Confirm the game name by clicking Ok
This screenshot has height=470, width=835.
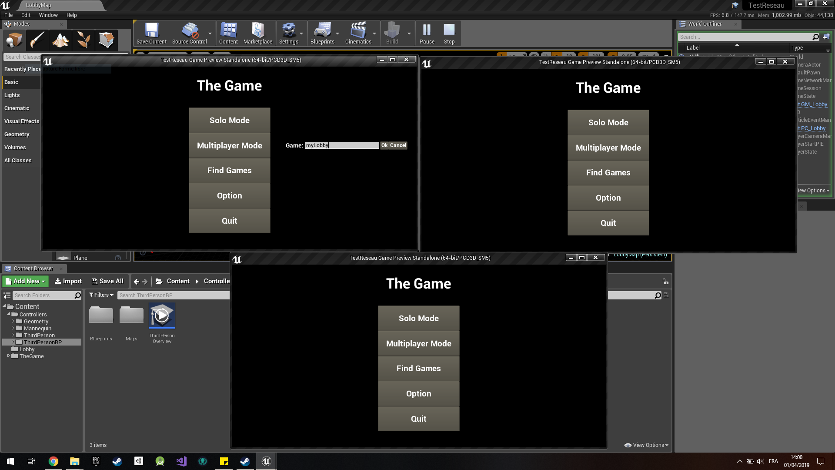(384, 145)
